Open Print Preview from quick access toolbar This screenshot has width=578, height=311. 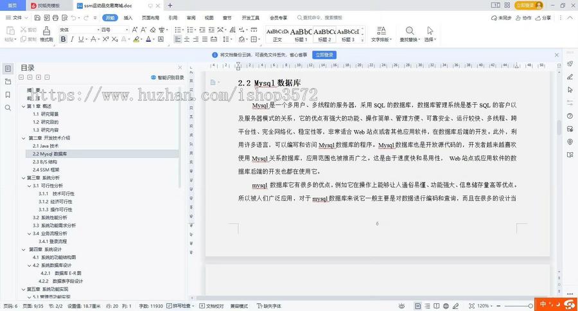tap(64, 18)
